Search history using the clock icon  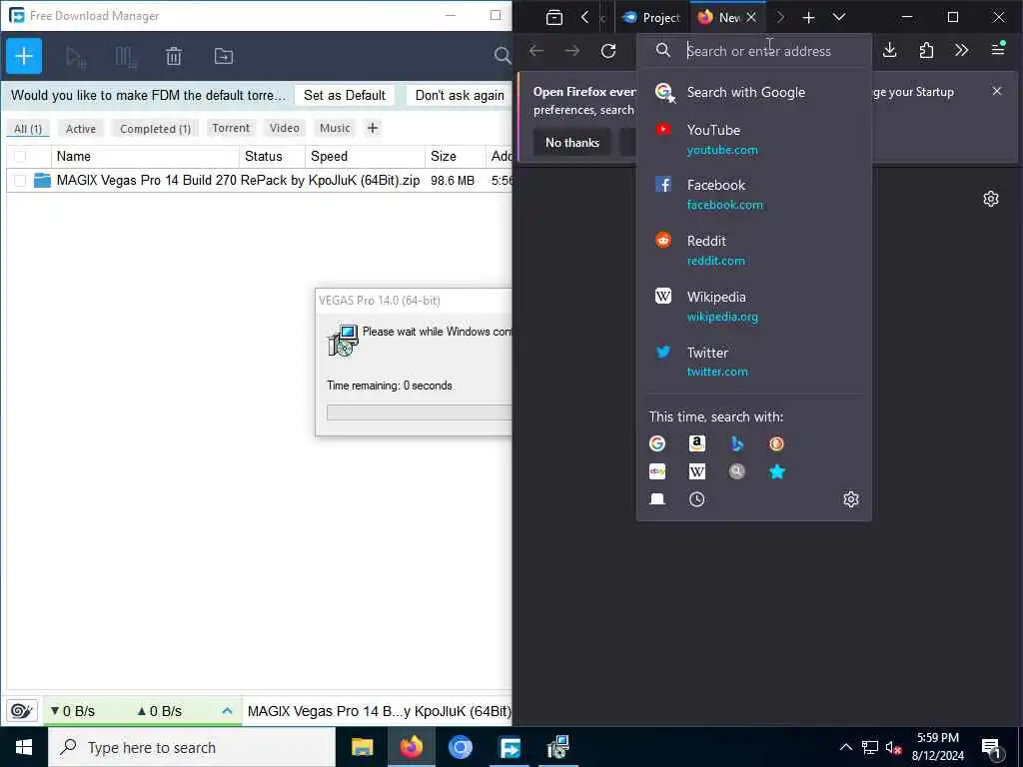pos(696,499)
